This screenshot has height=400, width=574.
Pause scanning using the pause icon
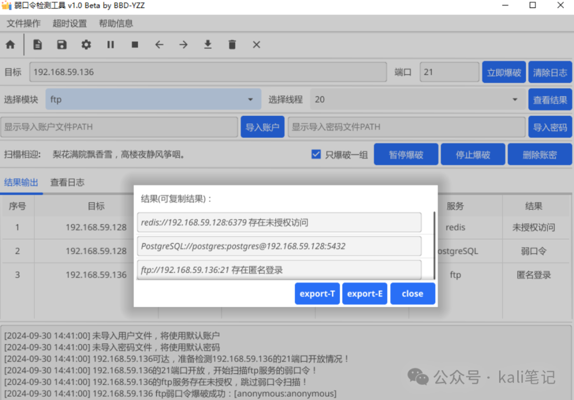pyautogui.click(x=111, y=45)
